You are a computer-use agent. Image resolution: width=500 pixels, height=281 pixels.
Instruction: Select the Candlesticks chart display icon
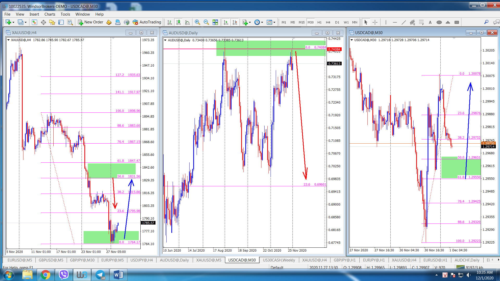click(x=178, y=22)
